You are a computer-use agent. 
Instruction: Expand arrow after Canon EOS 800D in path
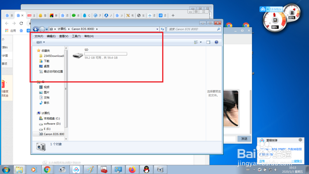click(97, 29)
